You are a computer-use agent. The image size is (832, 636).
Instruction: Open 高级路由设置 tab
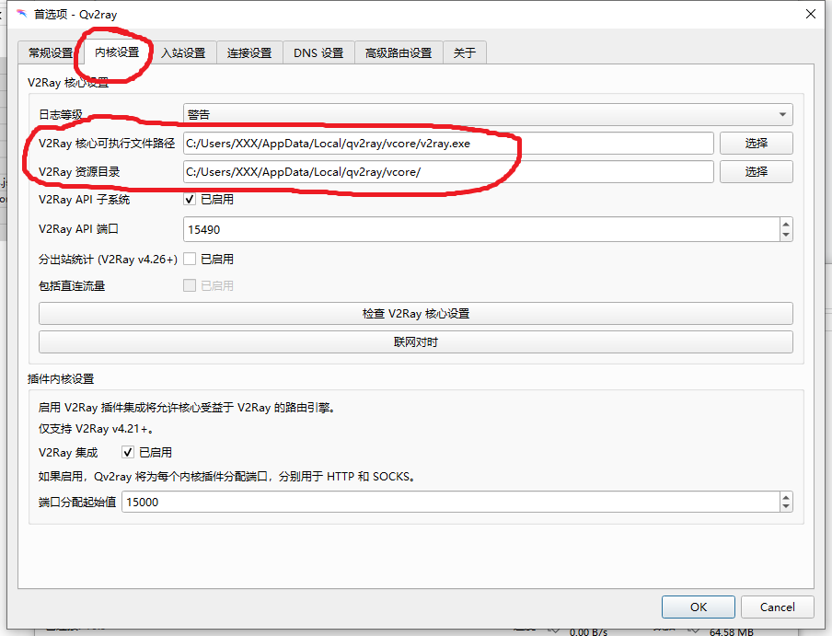(399, 53)
